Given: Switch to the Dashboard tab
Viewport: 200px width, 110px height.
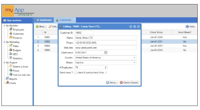Looking at the screenshot, I should [44, 20].
